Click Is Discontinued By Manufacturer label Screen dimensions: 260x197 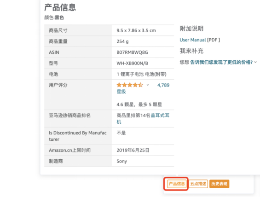coord(78,136)
